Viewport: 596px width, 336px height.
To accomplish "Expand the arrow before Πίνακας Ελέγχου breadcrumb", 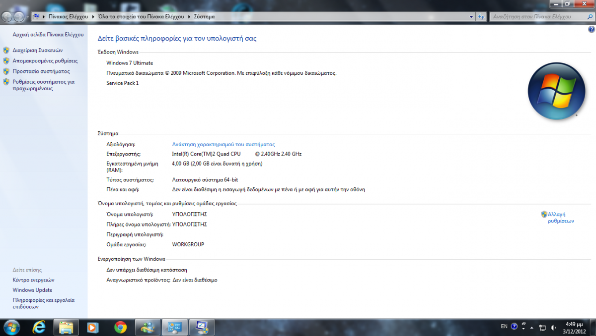I will 44,16.
